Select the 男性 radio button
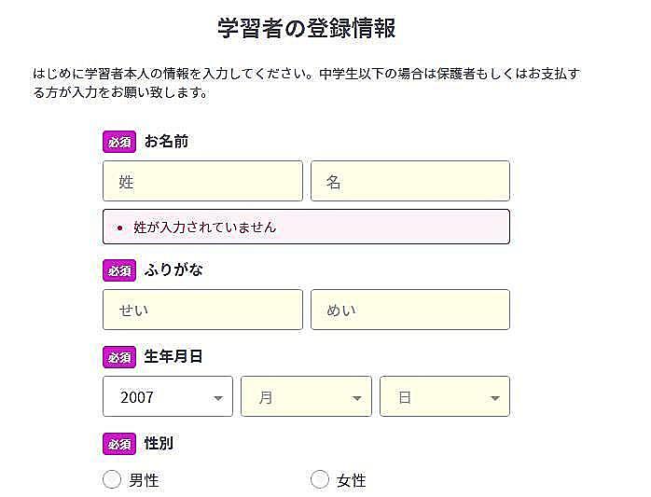The width and height of the screenshot is (651, 497). coord(112,479)
